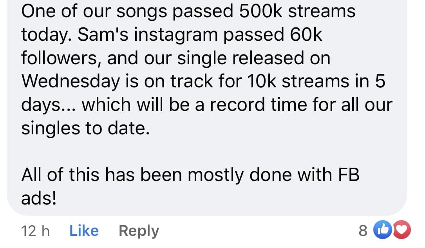Click the word "ads!" ending the comment
Screen dimensions: 425x248
(x=39, y=199)
